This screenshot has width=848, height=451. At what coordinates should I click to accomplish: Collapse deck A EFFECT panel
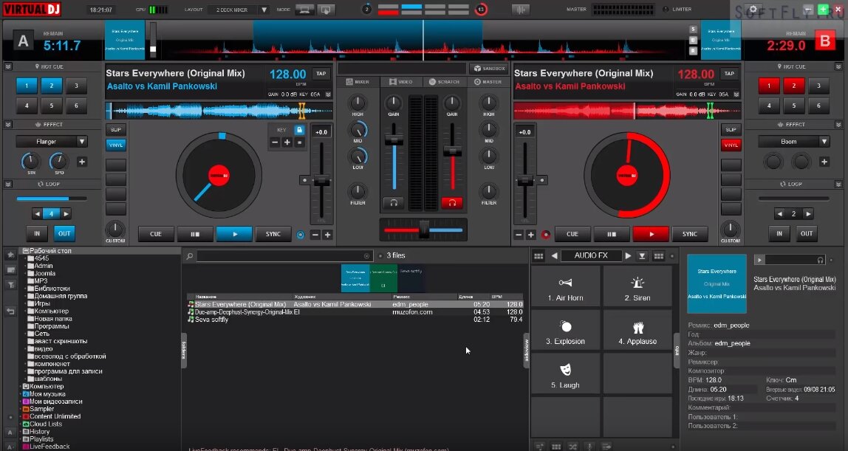8,124
